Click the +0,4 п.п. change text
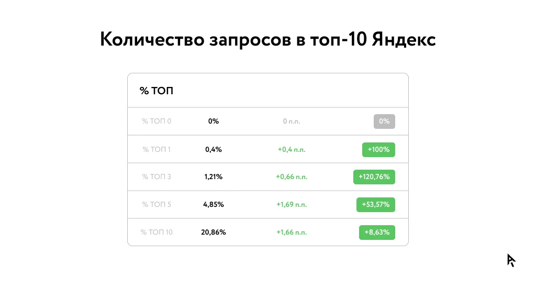The height and width of the screenshot is (287, 536). tap(292, 149)
